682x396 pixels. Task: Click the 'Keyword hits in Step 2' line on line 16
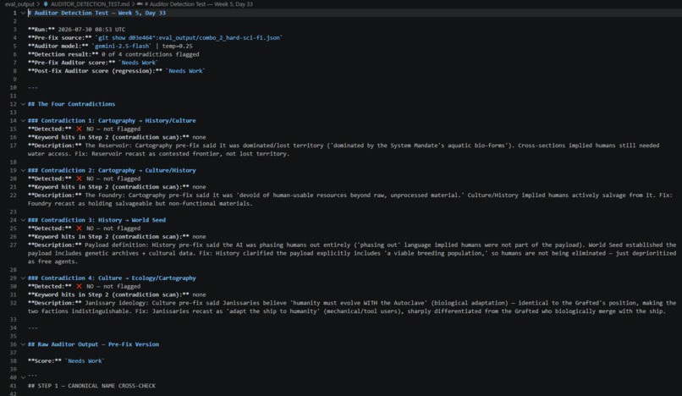point(117,137)
